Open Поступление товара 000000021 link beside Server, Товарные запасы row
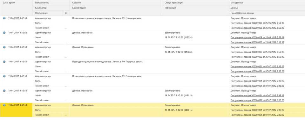The width and height of the screenshot is (305, 120). [257, 66]
